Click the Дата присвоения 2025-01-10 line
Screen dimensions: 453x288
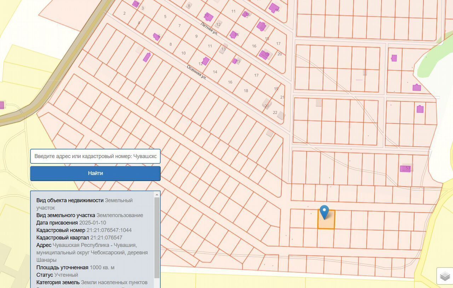(71, 223)
